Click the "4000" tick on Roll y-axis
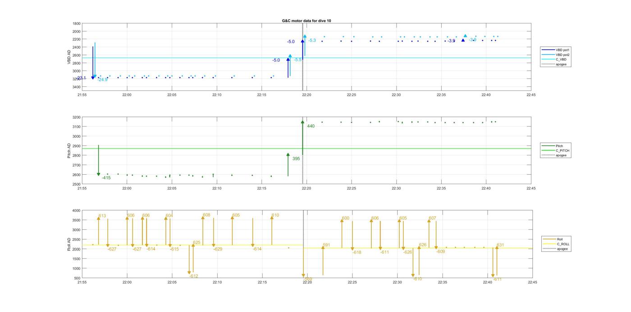 (77, 210)
